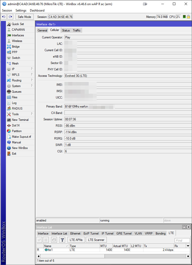Click the LTE APNs button

pyautogui.click(x=76, y=240)
